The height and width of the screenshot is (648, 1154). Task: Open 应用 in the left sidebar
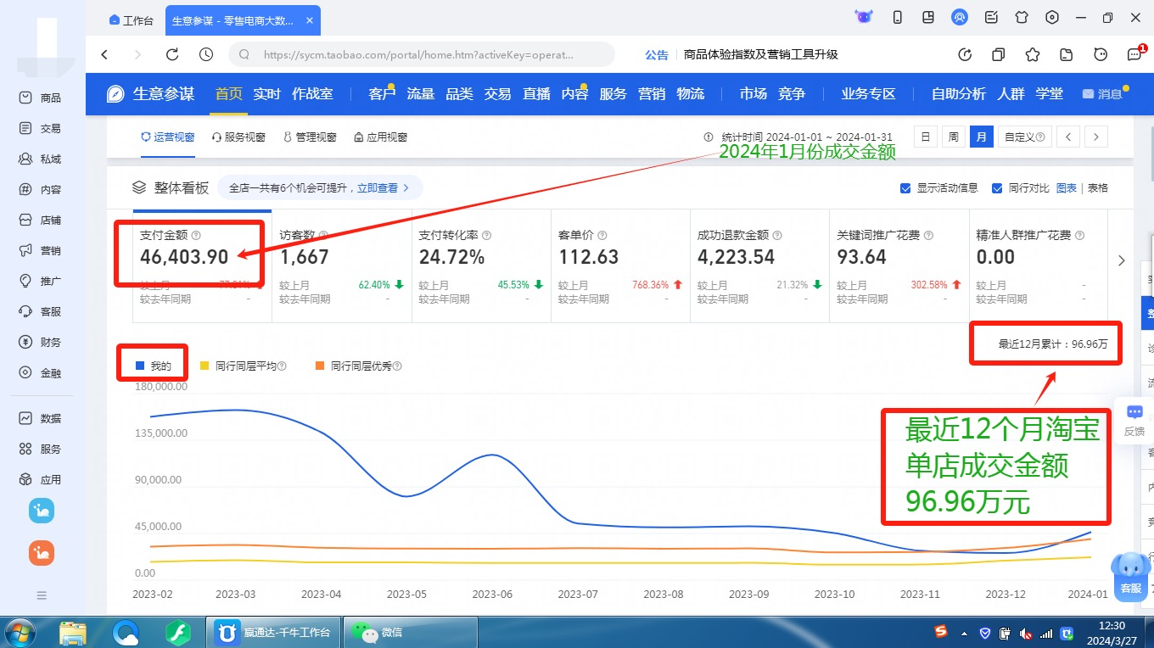[x=41, y=480]
